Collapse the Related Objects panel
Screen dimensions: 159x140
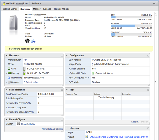(6, 120)
